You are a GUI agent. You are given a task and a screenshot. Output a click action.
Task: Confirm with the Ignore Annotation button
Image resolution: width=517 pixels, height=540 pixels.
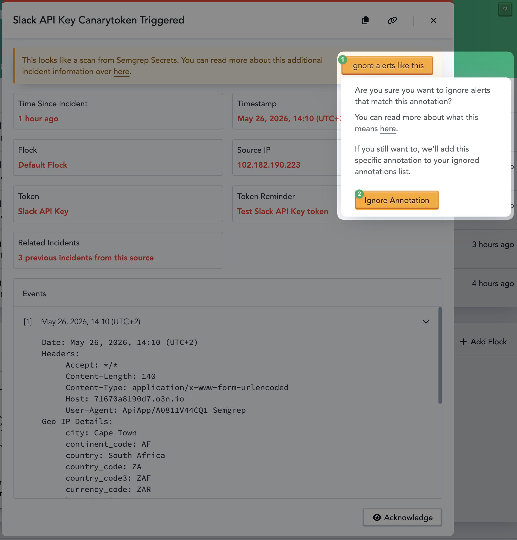coord(397,200)
